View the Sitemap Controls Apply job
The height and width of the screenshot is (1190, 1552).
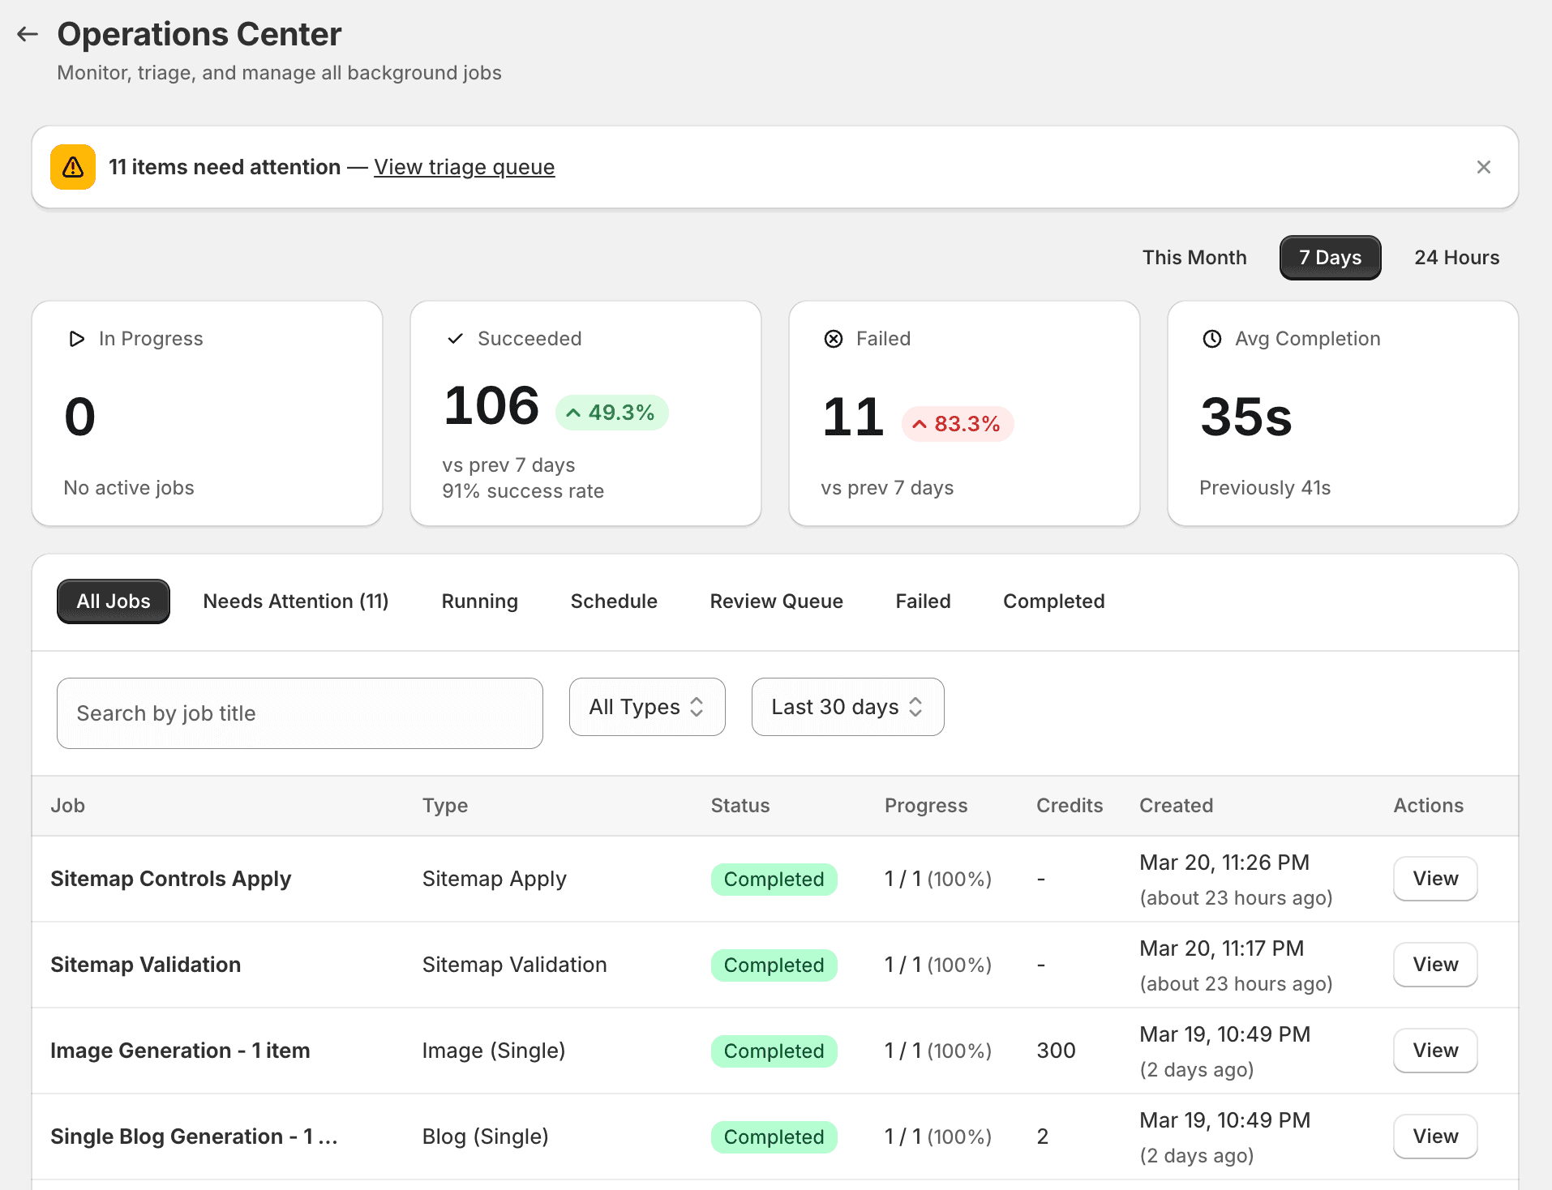click(1434, 879)
